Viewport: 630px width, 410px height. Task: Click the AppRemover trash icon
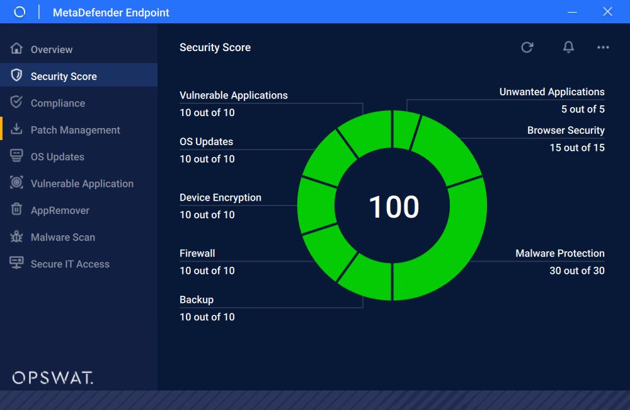pyautogui.click(x=16, y=209)
